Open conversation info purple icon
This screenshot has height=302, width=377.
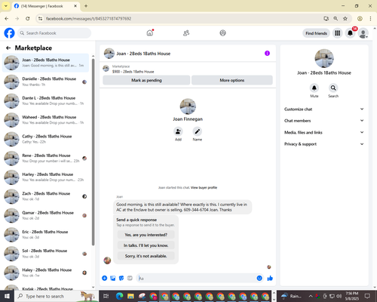[x=267, y=54]
